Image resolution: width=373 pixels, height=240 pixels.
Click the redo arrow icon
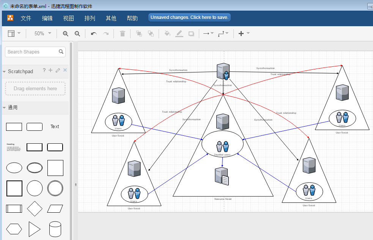coord(106,34)
